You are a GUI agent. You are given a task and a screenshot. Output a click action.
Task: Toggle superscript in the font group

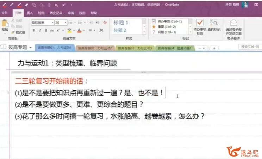click(58, 30)
